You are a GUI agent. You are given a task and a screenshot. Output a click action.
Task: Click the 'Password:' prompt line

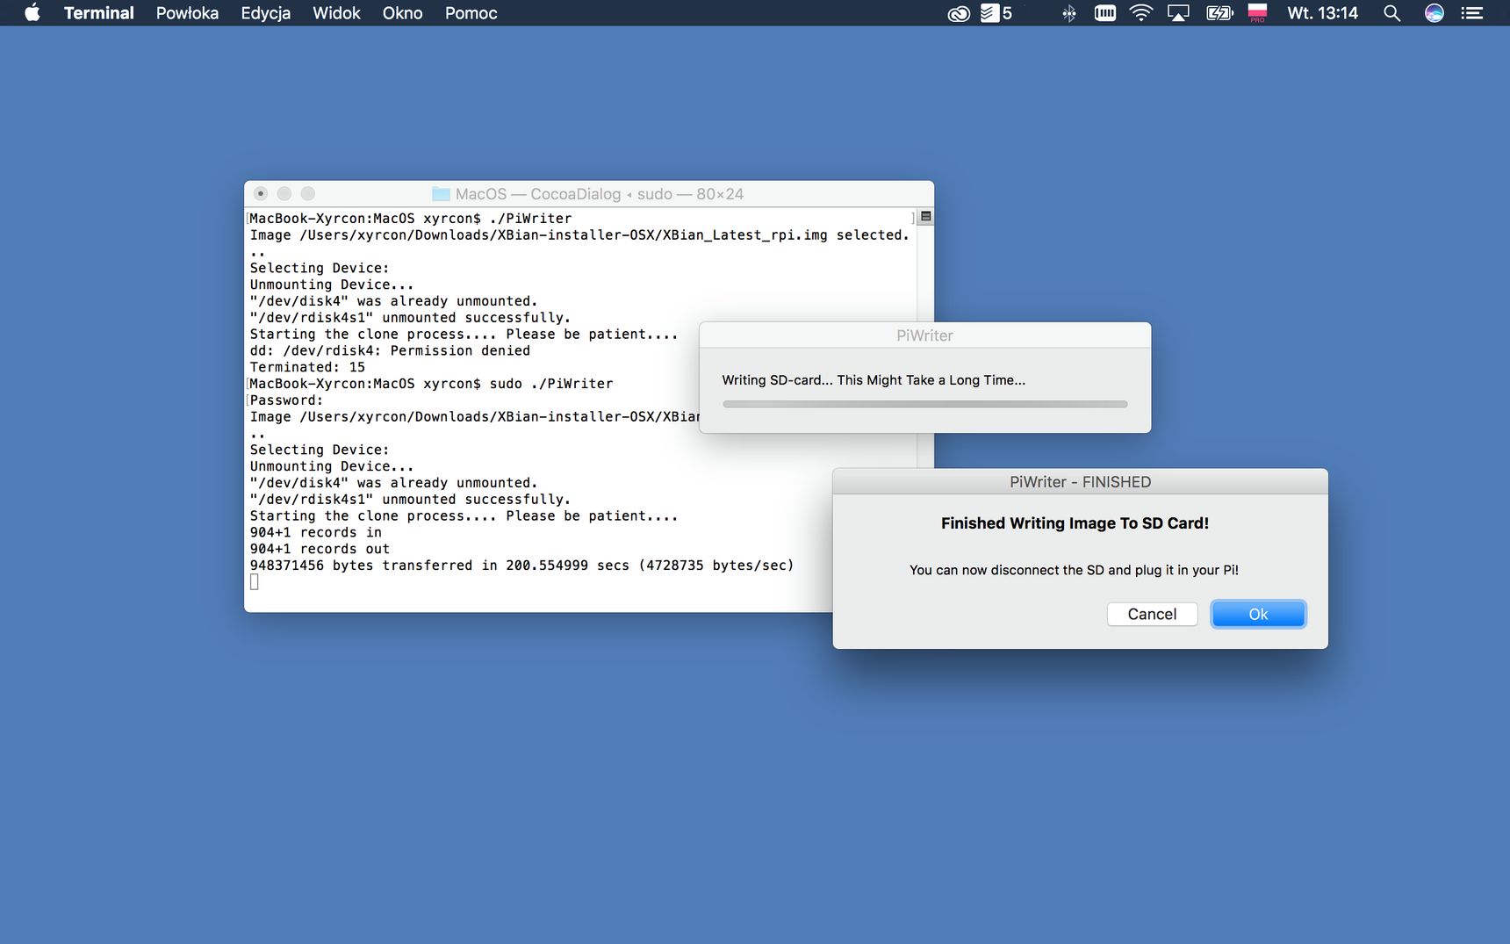click(286, 400)
